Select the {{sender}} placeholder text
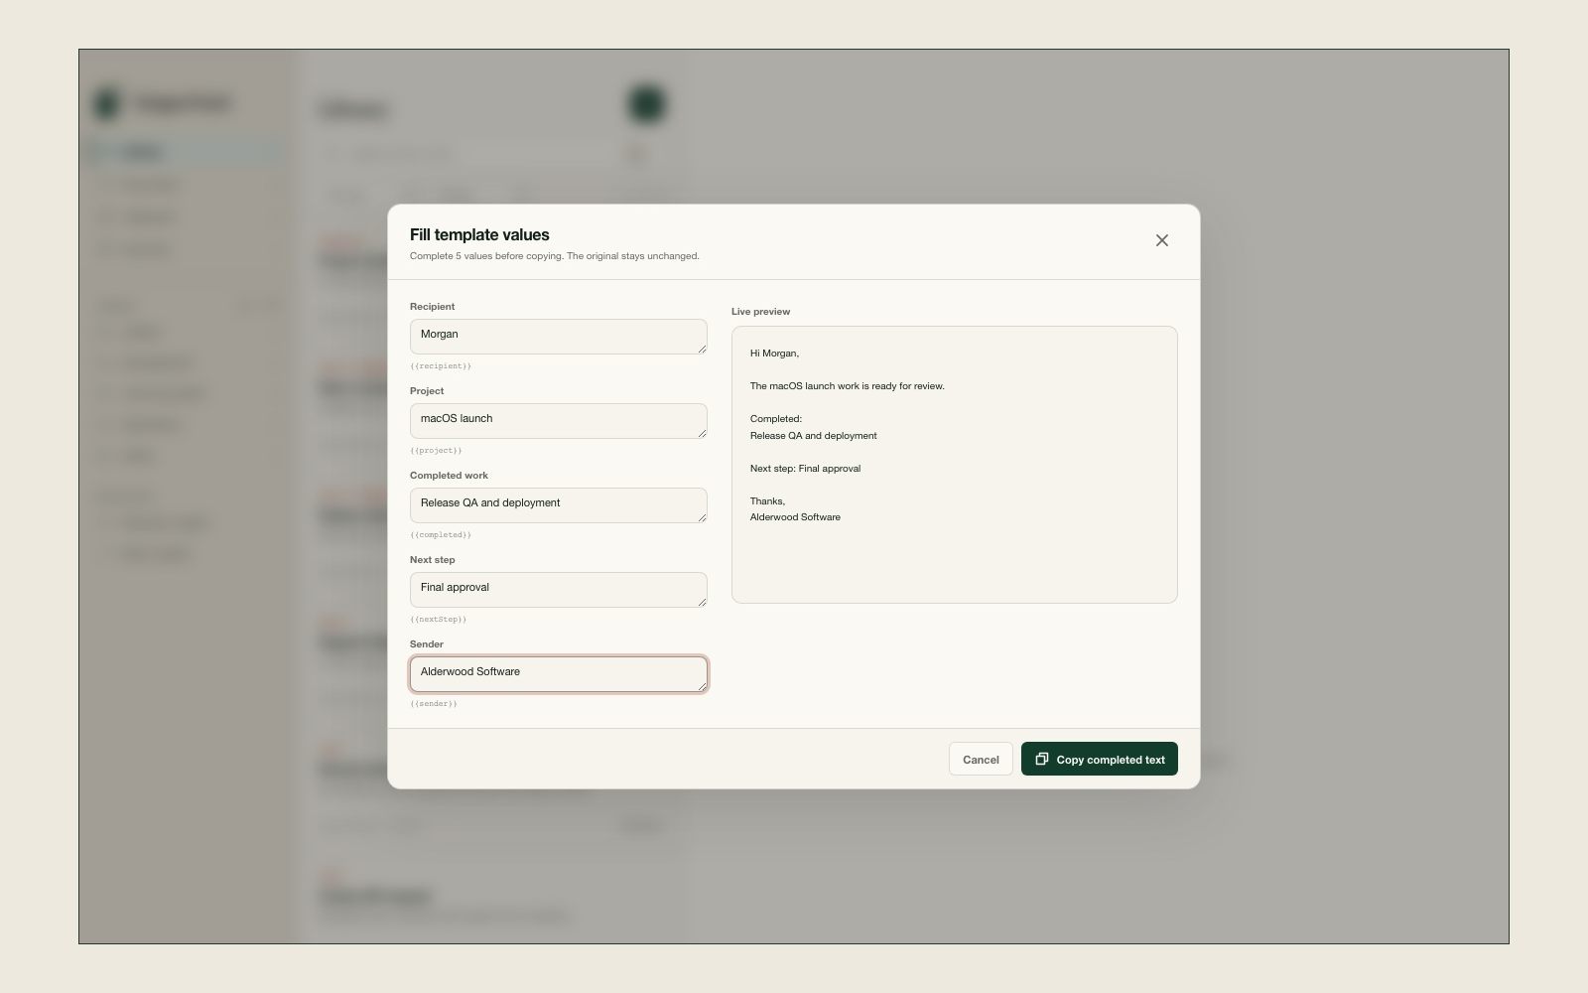Screen dimensions: 1588x993 (434, 704)
